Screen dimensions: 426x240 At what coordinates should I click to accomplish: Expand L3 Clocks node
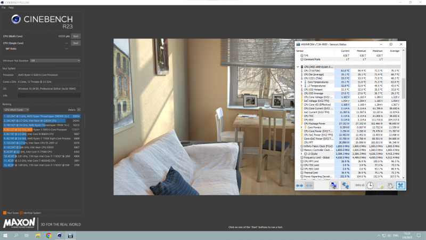(301, 154)
